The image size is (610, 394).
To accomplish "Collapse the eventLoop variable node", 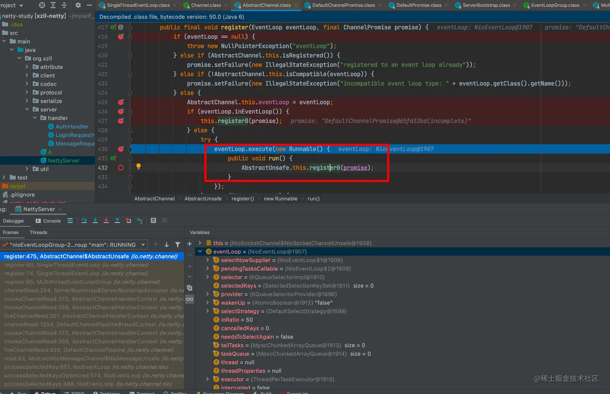I will [200, 251].
